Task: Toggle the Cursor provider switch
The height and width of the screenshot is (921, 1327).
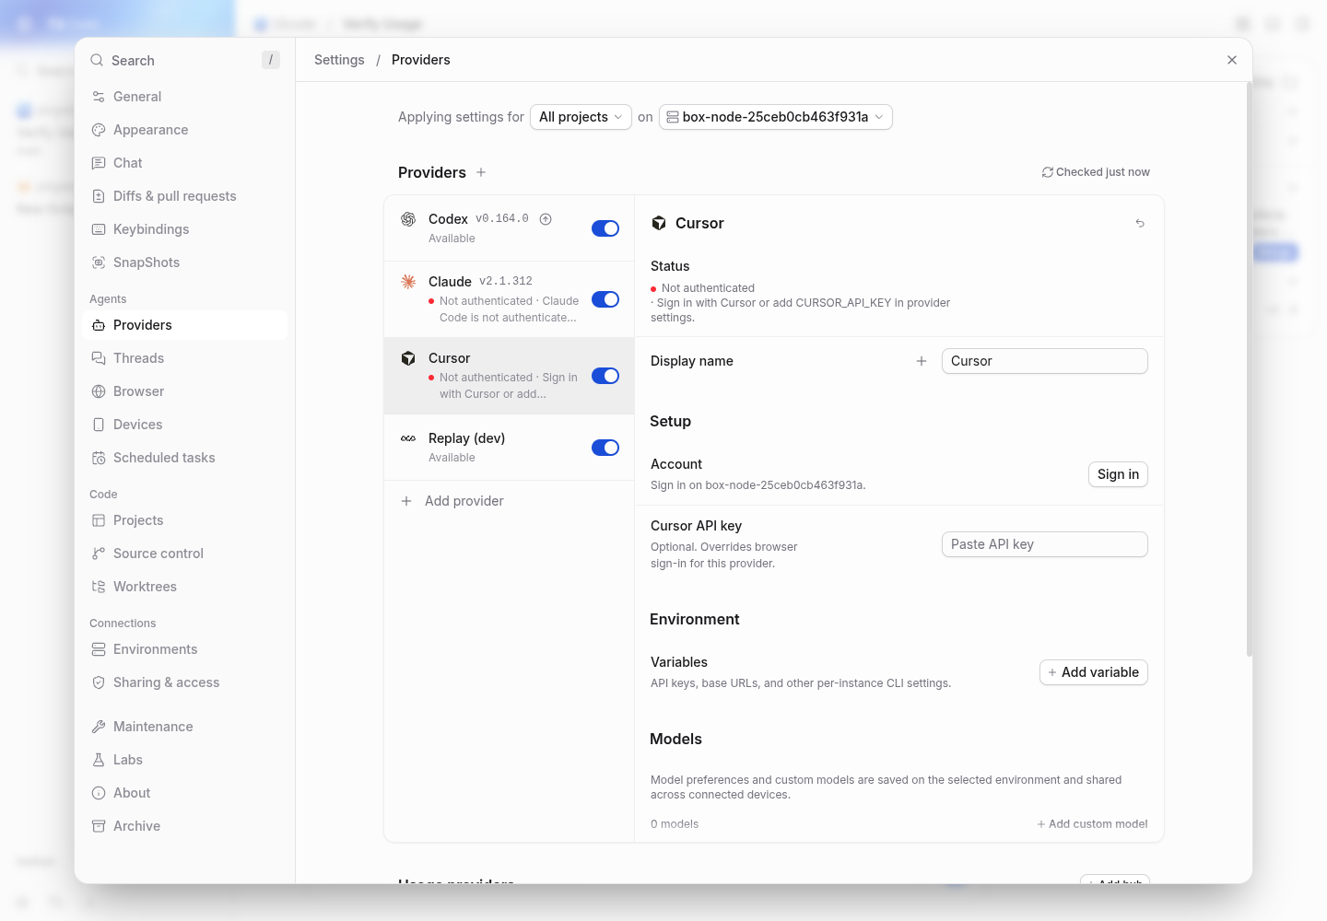Action: pos(605,376)
